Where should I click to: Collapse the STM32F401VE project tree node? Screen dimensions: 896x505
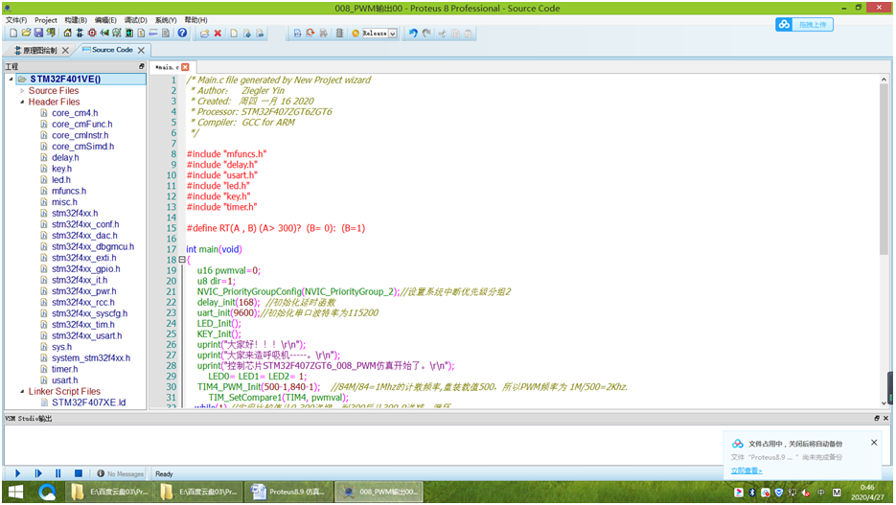[x=11, y=80]
